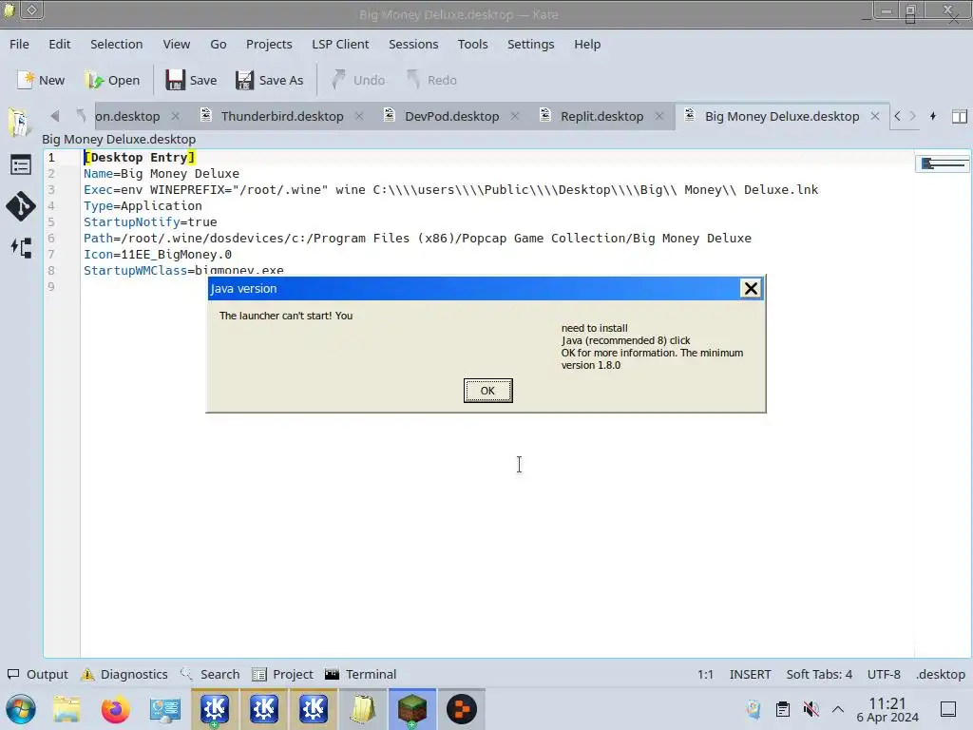Open the file manager taskbar icon
Viewport: 973px width, 730px height.
67,709
